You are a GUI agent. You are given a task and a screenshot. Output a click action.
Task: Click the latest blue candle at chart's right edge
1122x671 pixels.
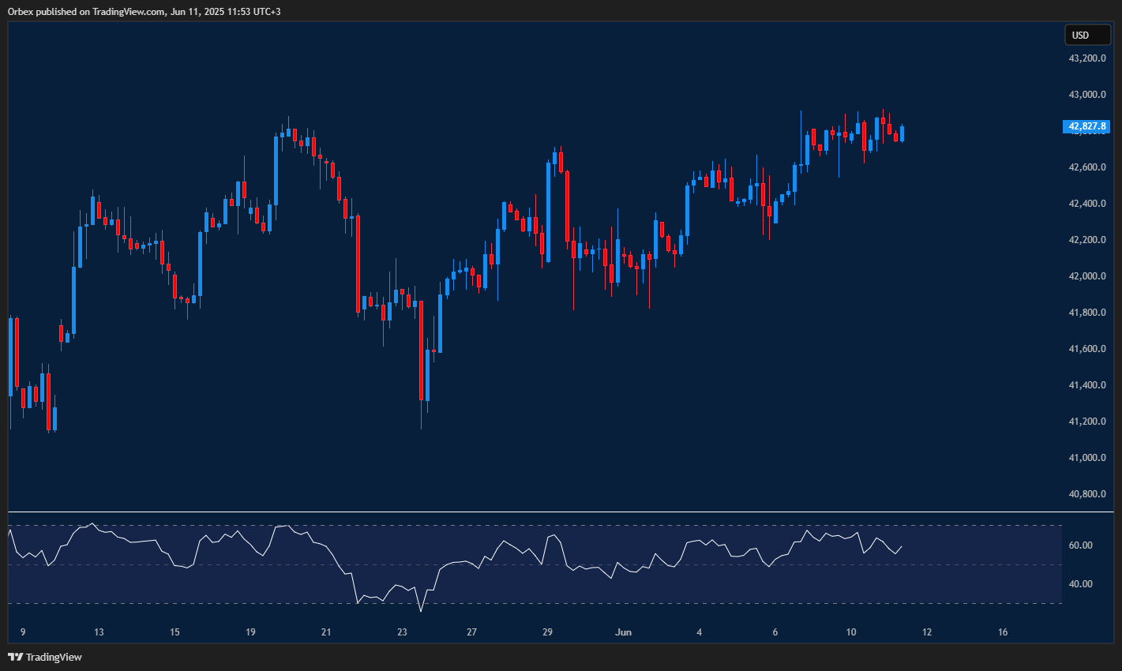click(902, 133)
